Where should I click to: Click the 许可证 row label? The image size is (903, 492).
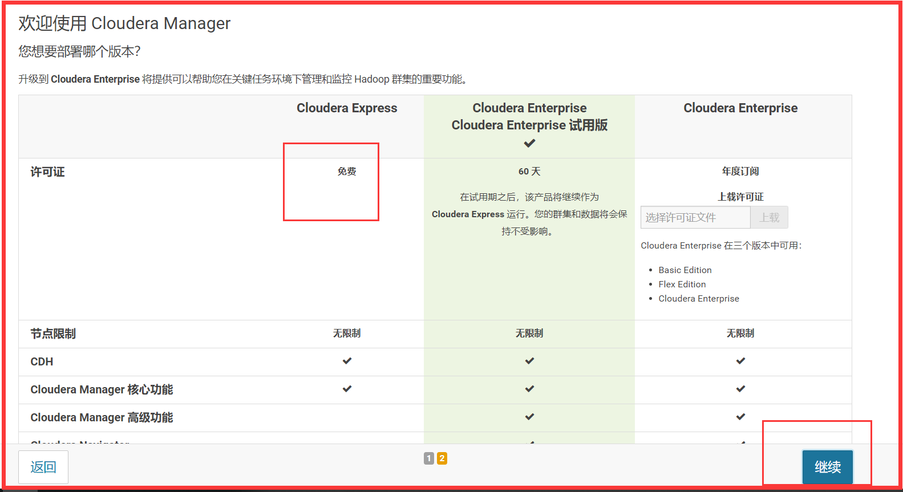click(47, 172)
